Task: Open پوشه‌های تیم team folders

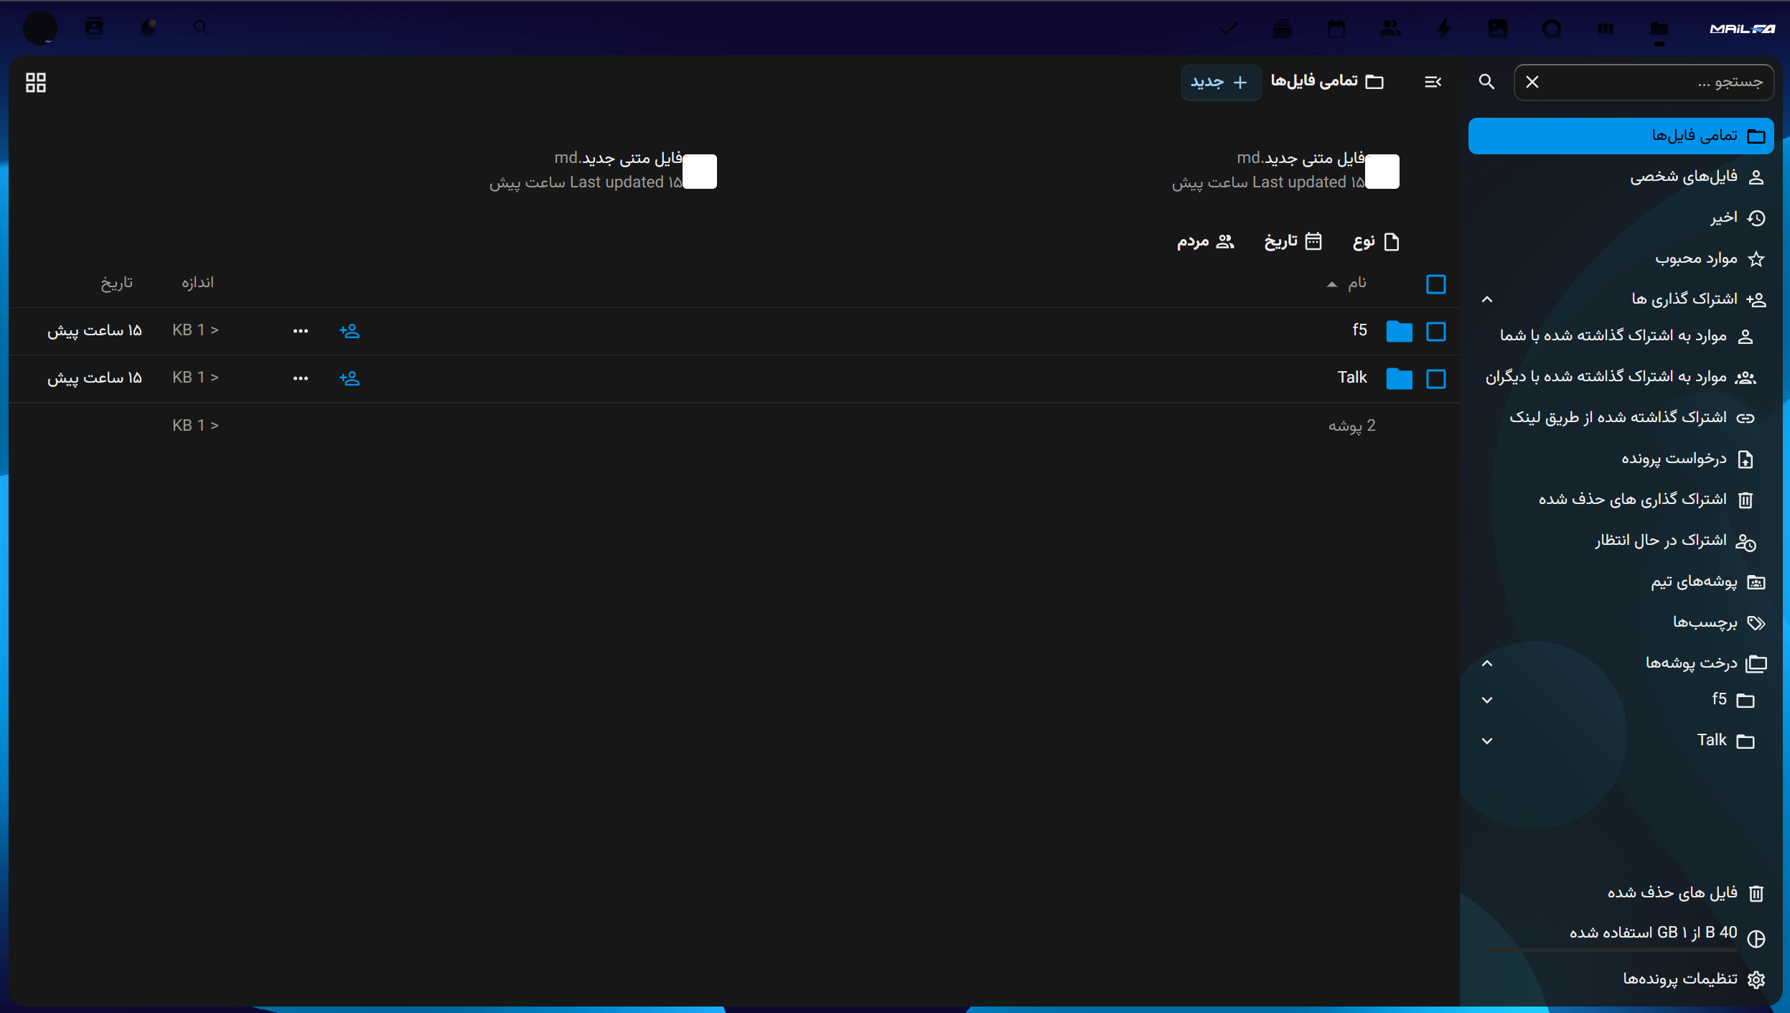Action: pos(1621,582)
